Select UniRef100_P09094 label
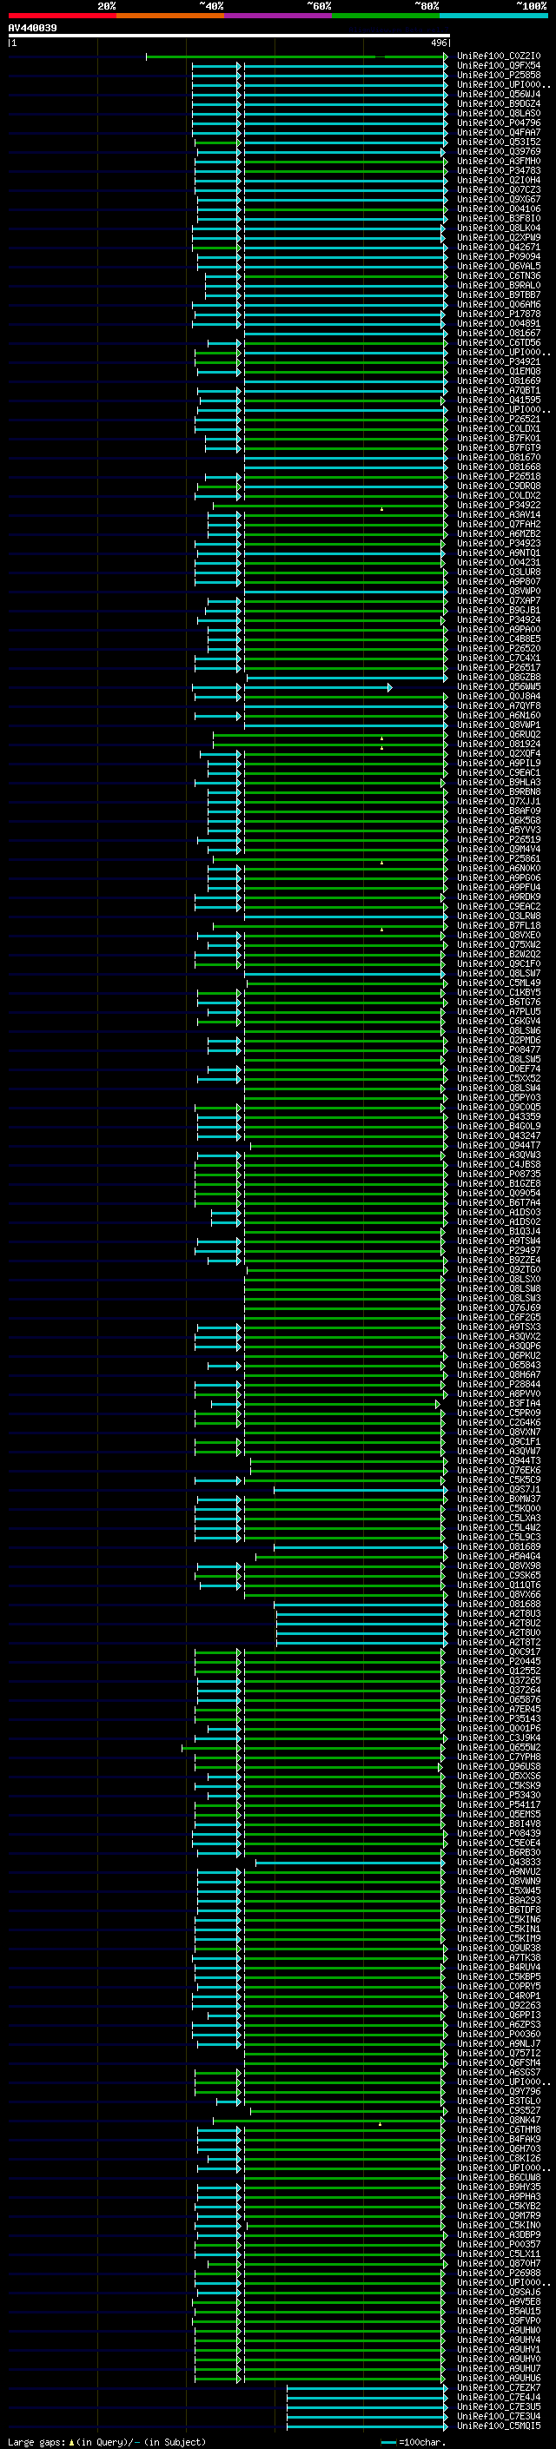 tap(499, 256)
